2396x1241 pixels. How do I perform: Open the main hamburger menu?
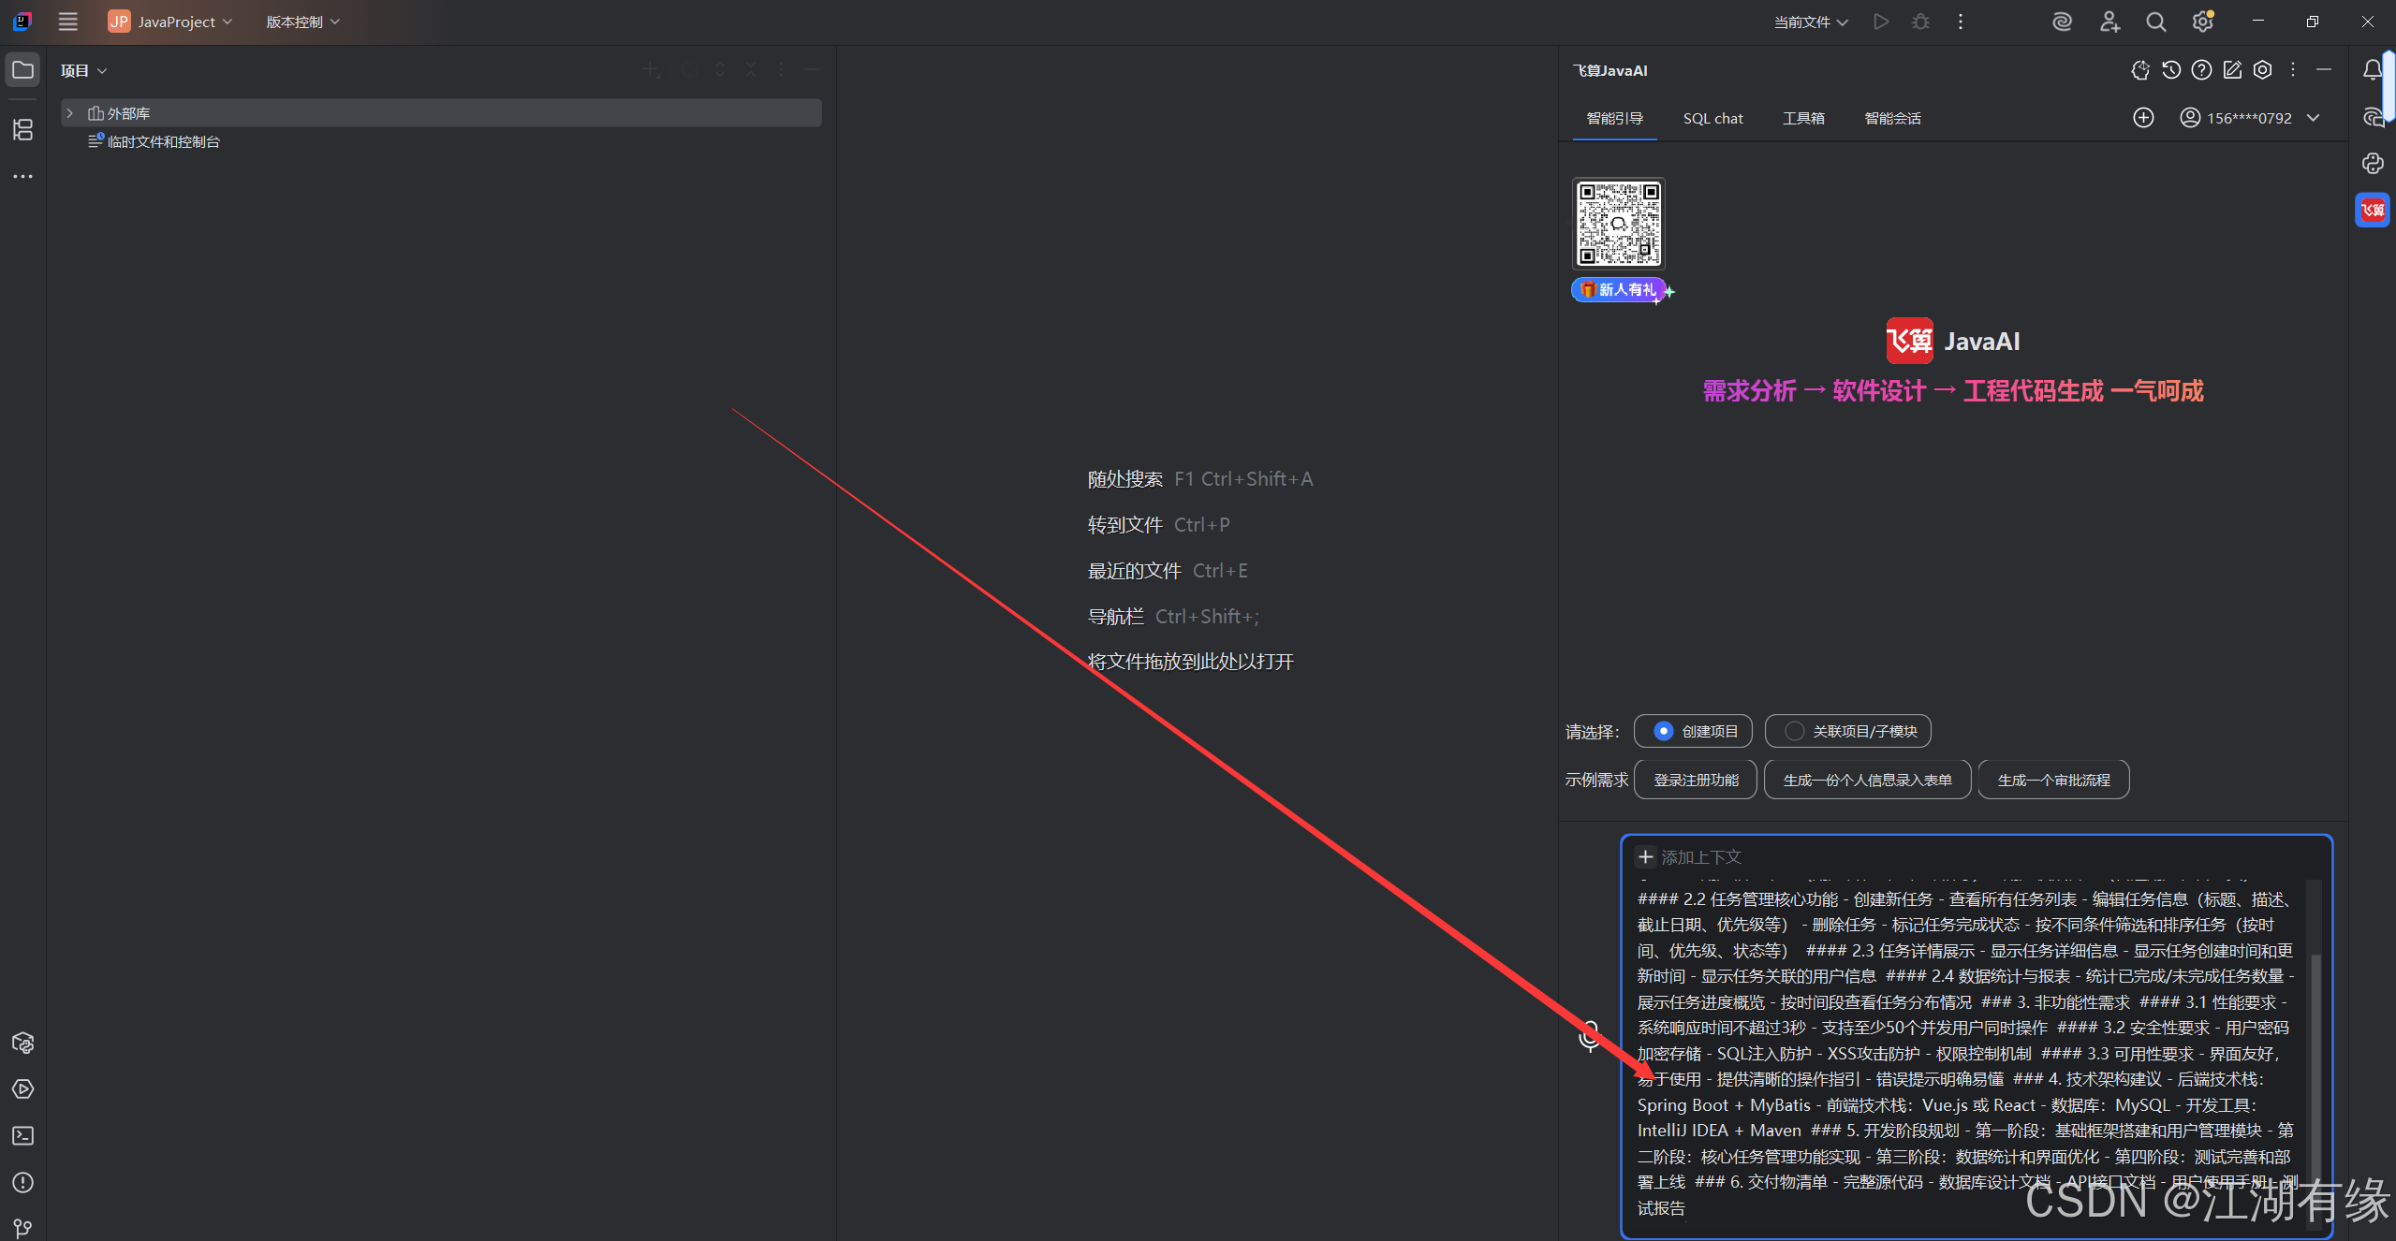point(67,22)
